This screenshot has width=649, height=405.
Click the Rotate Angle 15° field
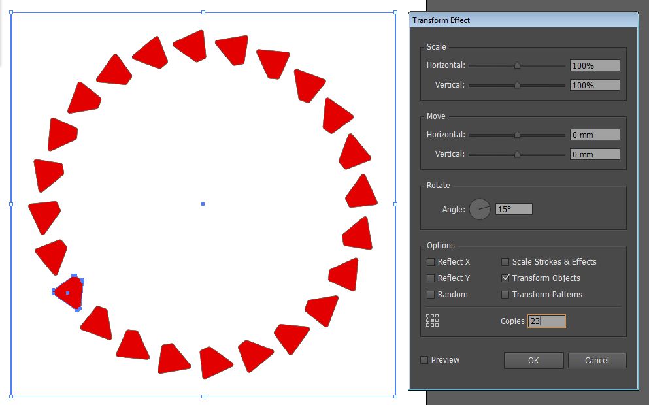(x=514, y=209)
